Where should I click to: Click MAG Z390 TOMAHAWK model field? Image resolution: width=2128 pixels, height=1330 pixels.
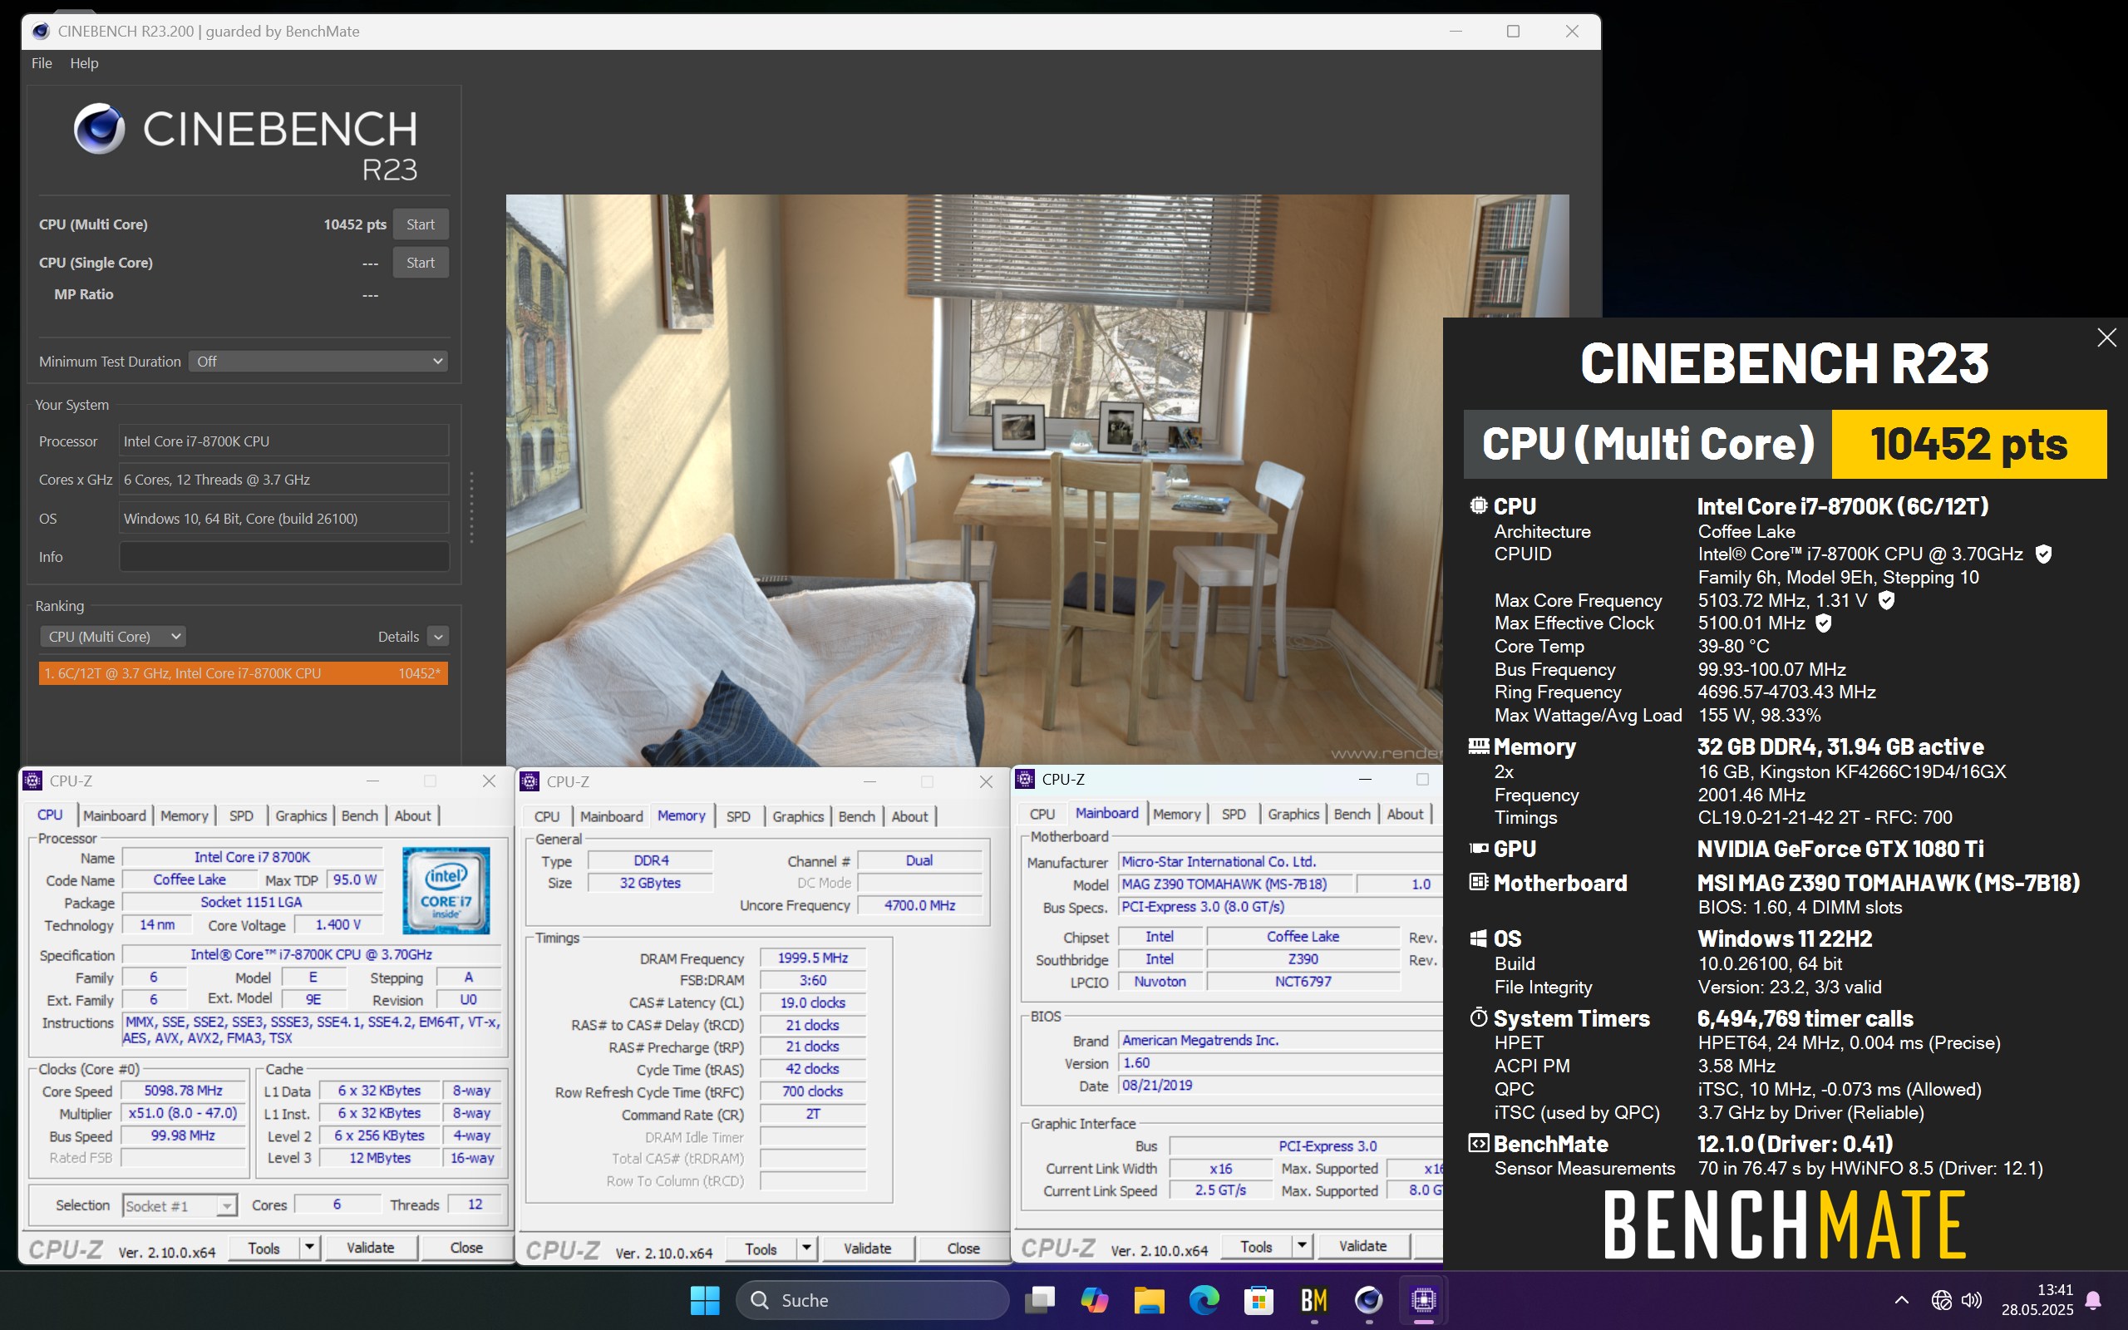(1234, 884)
